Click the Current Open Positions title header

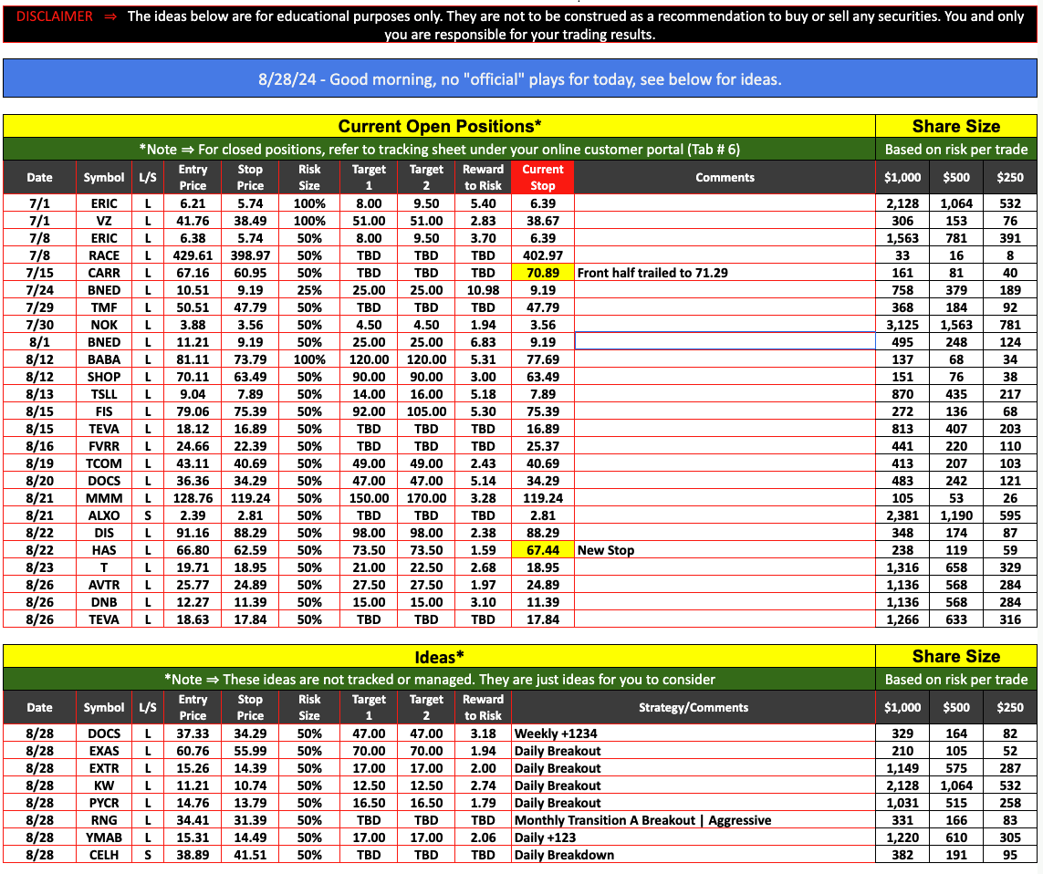(x=439, y=126)
